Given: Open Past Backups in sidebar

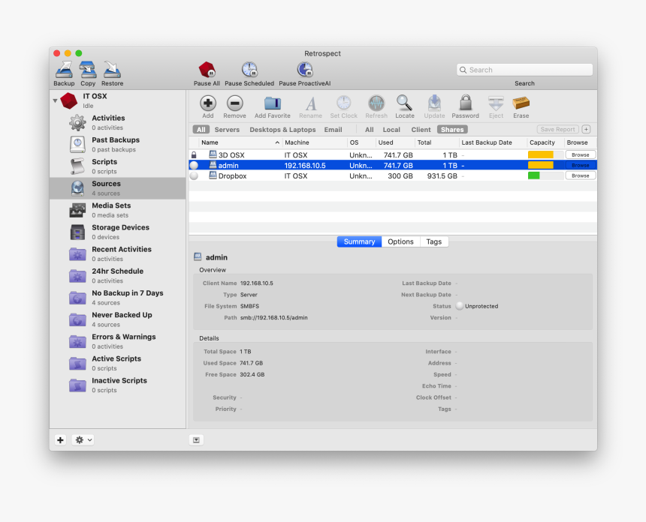Looking at the screenshot, I should point(118,145).
